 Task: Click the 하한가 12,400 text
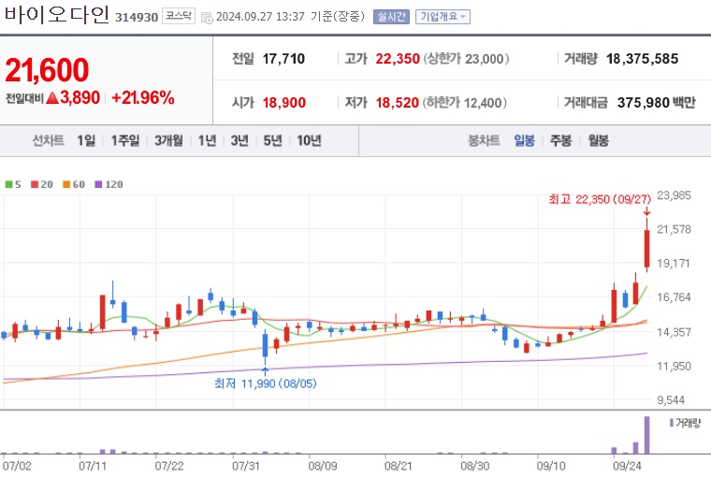[x=464, y=103]
